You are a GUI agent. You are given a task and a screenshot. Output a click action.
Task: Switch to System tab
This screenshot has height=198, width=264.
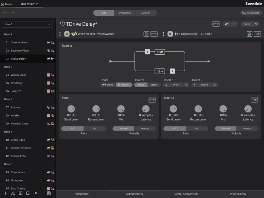pos(146,13)
